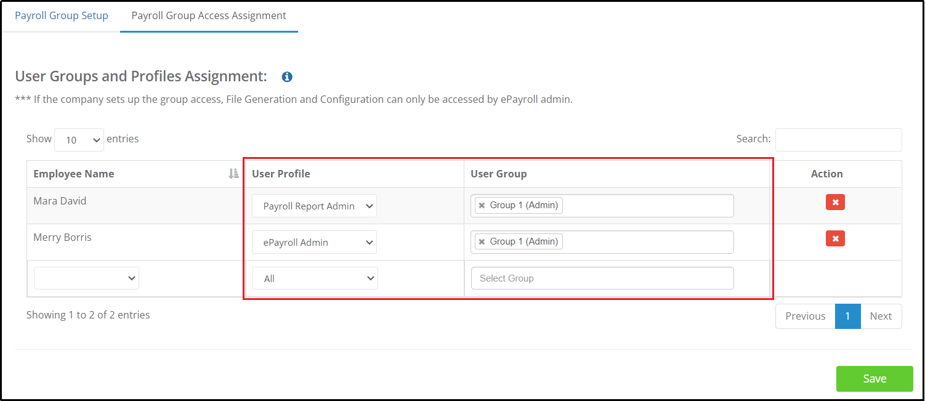Open the Payroll Group Setup tab
Image resolution: width=925 pixels, height=401 pixels.
62,15
